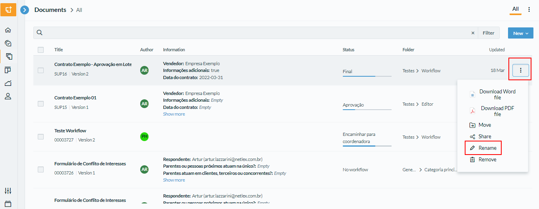
Task: Clear the search with the x icon
Action: [x=473, y=33]
